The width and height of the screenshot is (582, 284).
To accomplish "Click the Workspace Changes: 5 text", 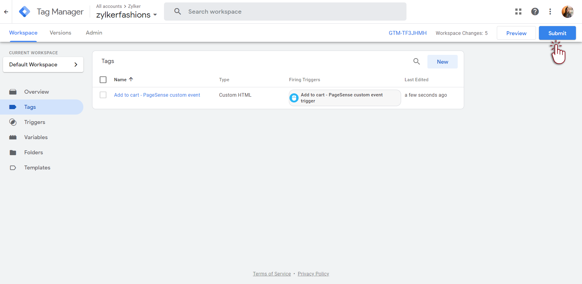I will (462, 33).
